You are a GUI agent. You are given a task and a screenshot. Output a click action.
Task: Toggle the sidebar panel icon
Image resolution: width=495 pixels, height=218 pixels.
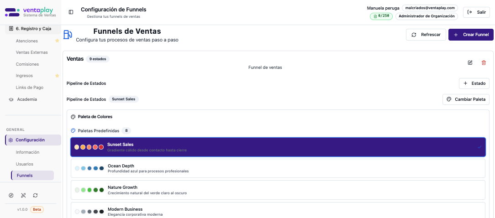(x=71, y=12)
